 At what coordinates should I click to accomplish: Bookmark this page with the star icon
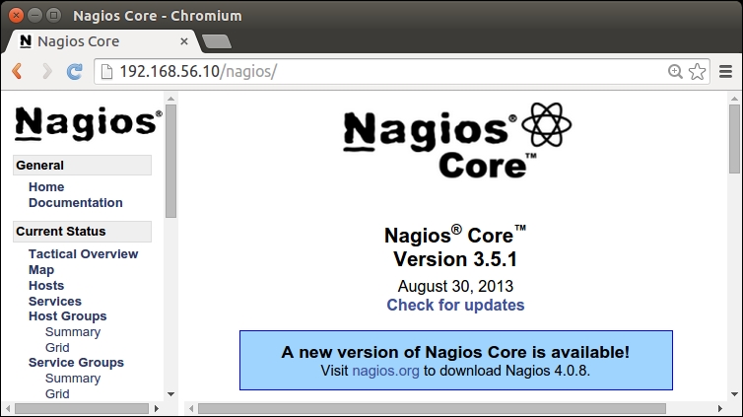pos(698,71)
